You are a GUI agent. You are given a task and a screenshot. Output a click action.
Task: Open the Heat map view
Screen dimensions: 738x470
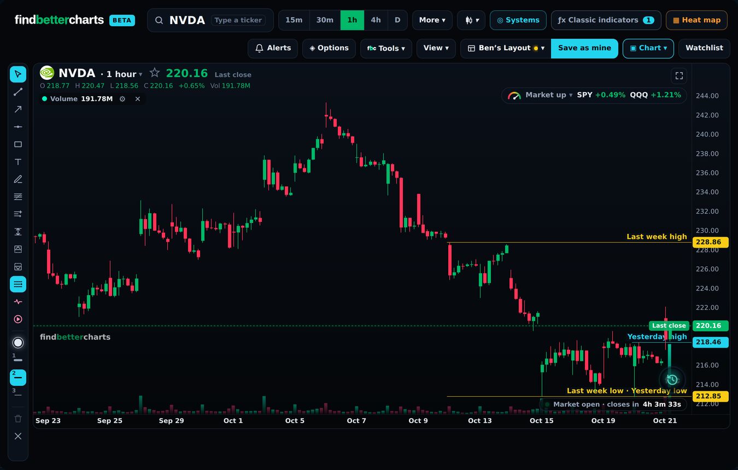[x=696, y=20]
